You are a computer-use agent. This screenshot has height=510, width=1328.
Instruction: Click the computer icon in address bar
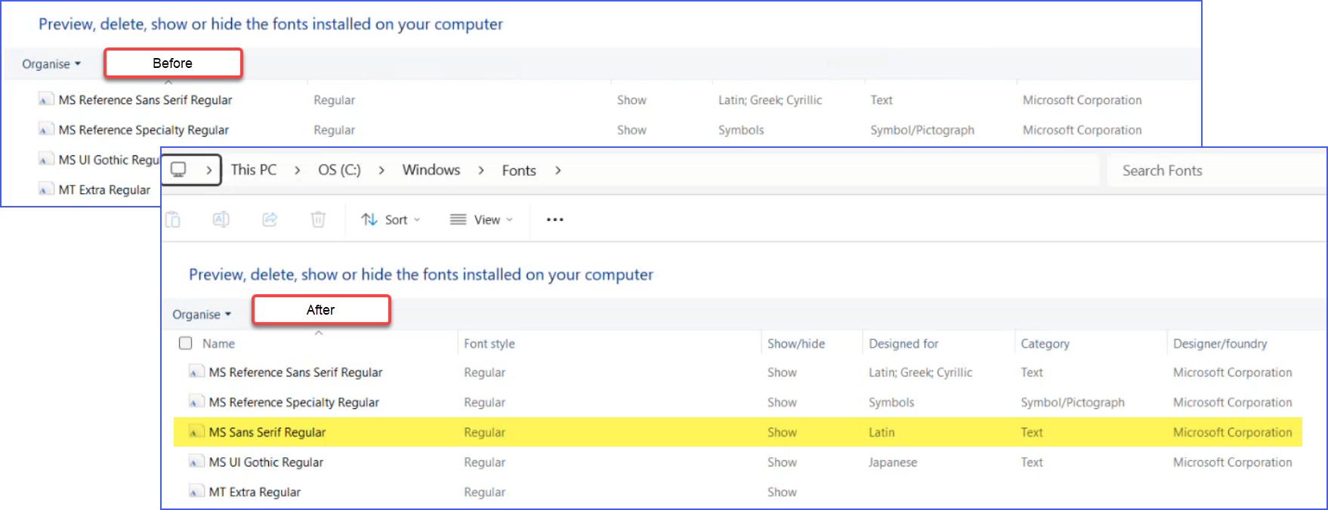(179, 170)
